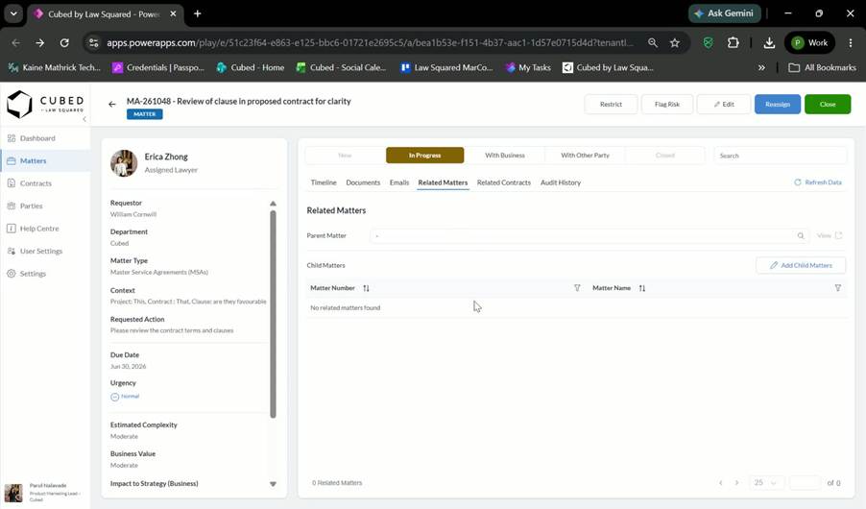866x509 pixels.
Task: Switch to the Related Matters tab
Action: [x=443, y=182]
